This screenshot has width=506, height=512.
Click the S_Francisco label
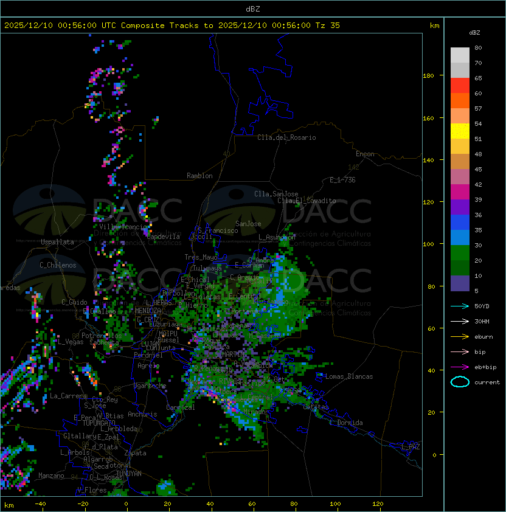218,230
